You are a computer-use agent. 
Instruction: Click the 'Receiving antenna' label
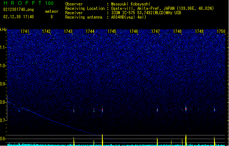pyautogui.click(x=84, y=17)
